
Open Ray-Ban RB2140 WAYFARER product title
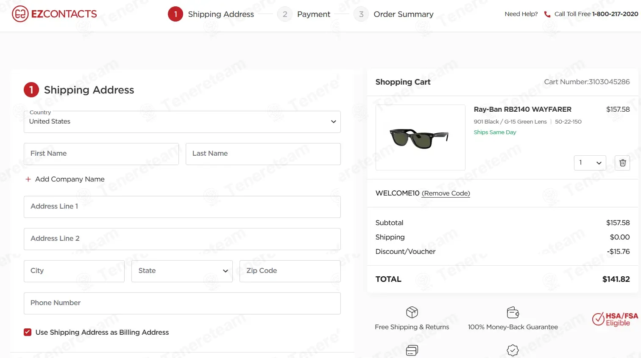click(x=523, y=109)
